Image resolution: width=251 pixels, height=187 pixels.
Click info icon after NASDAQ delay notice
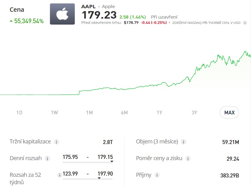pos(245,23)
